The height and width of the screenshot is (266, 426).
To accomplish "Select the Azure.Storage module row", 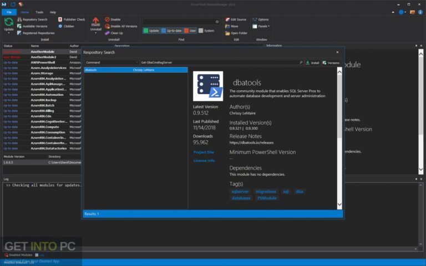I will pos(42,73).
